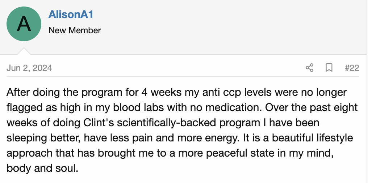This screenshot has height=183, width=368.
Task: Click the speech-bubble pointer below the avatar
Action: [x=24, y=51]
